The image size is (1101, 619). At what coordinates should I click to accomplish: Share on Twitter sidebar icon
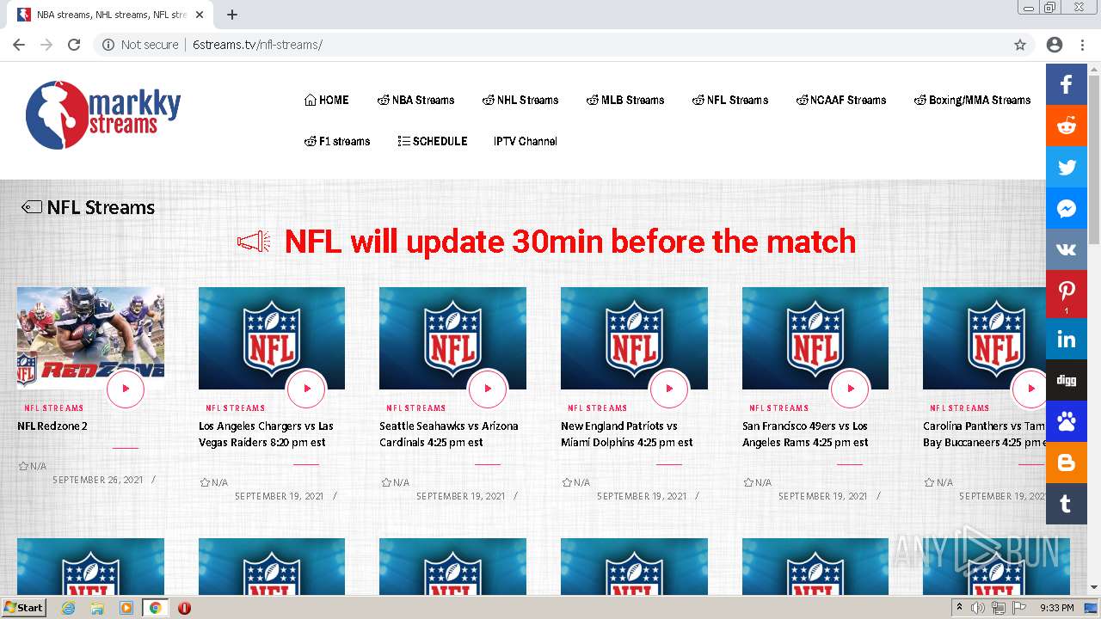[x=1067, y=167]
